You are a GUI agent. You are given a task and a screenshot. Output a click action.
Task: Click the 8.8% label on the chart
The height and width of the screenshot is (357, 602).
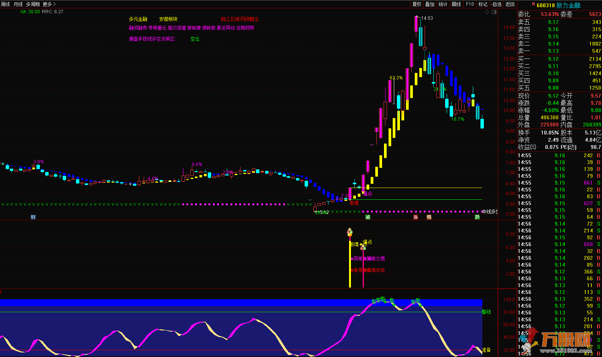click(197, 164)
